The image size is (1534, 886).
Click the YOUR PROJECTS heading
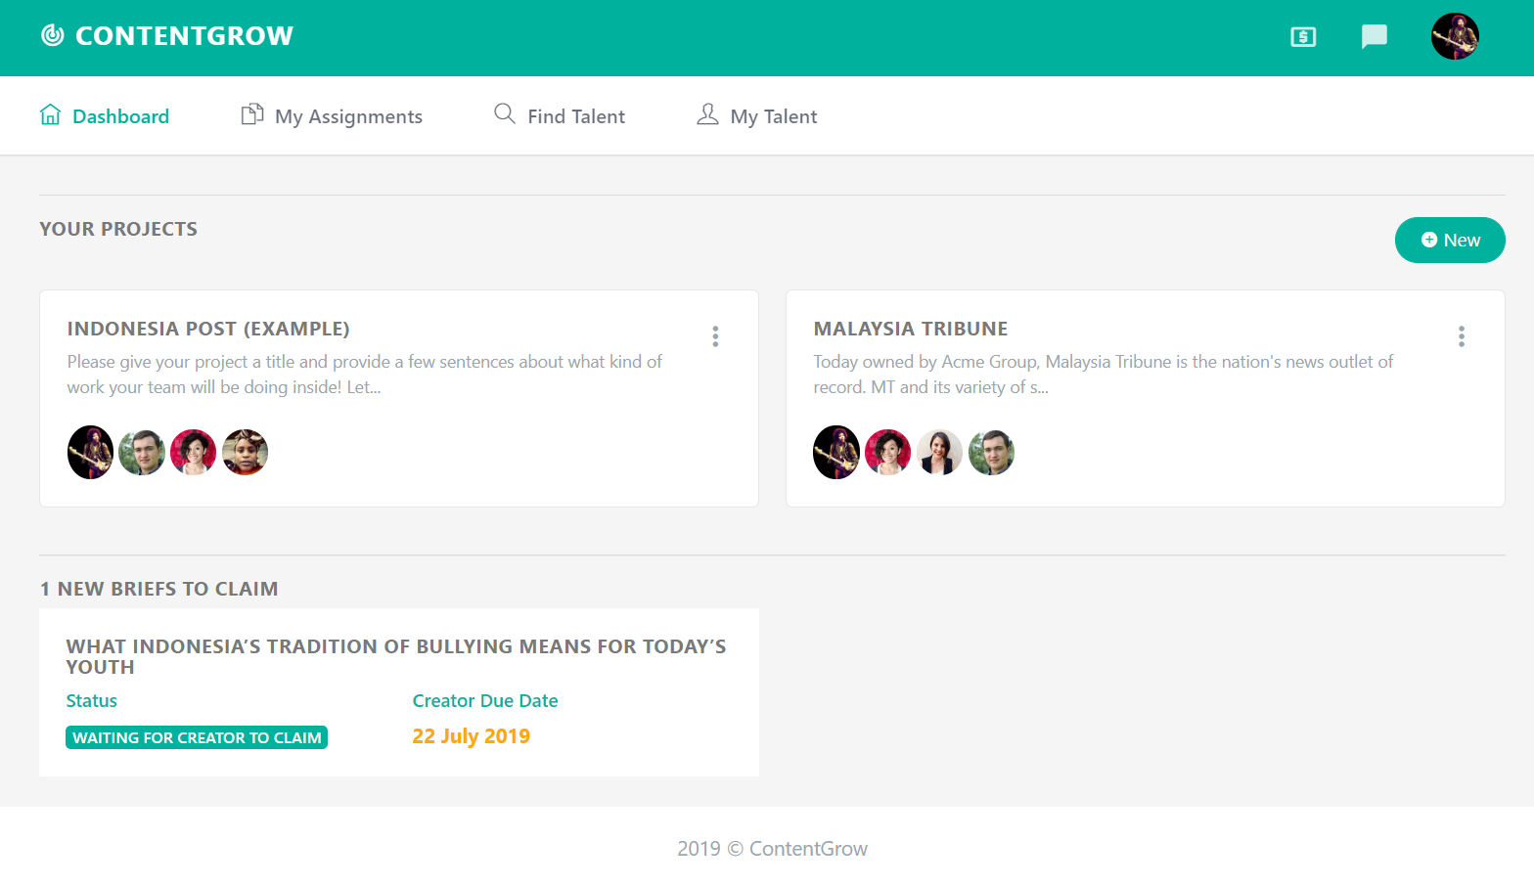coord(118,229)
